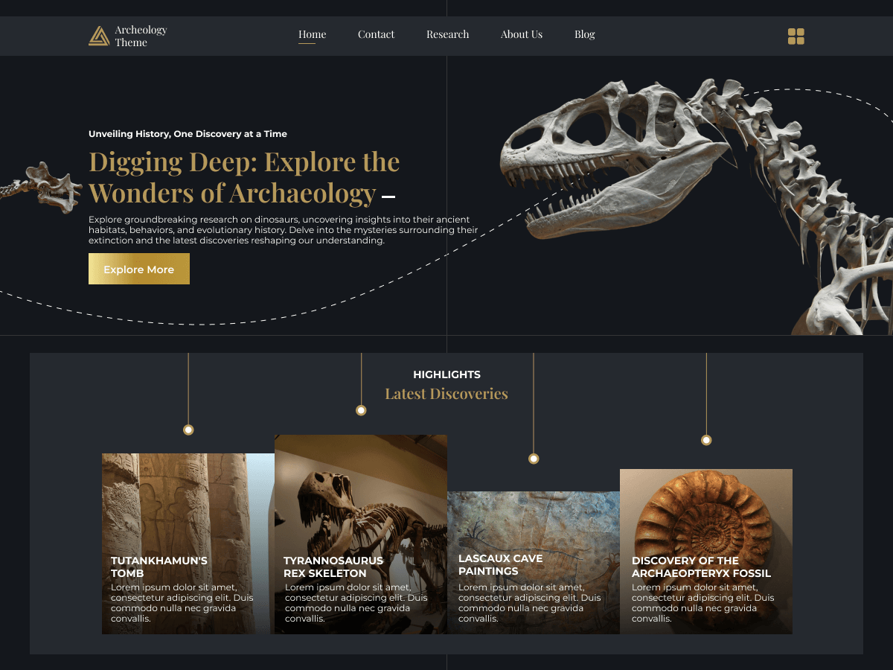Navigate to the Research section
The width and height of the screenshot is (893, 670).
click(447, 34)
